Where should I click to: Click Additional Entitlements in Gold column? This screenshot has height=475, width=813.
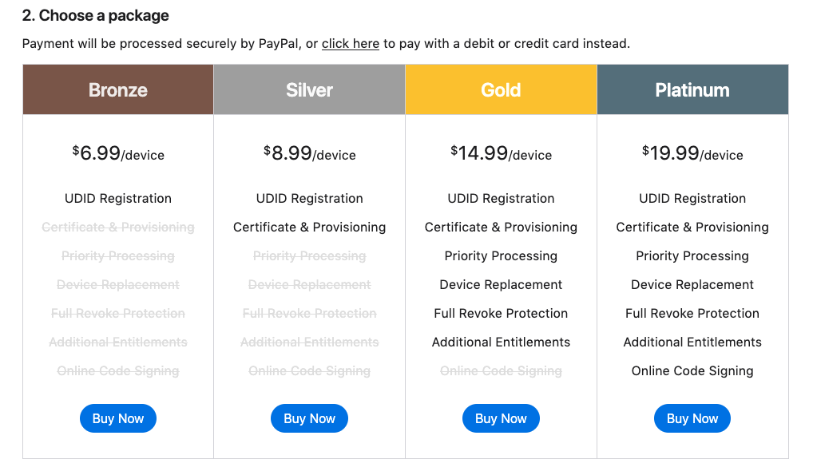click(501, 342)
